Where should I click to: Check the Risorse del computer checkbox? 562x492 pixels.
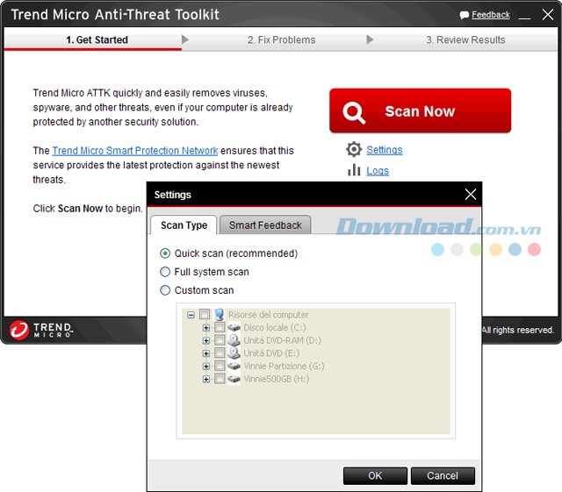(x=205, y=314)
